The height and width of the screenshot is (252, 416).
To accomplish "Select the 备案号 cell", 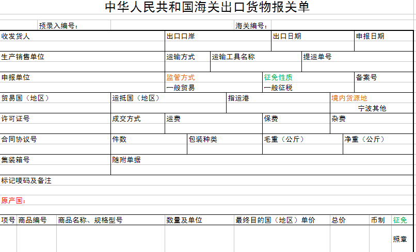I will pos(384,77).
